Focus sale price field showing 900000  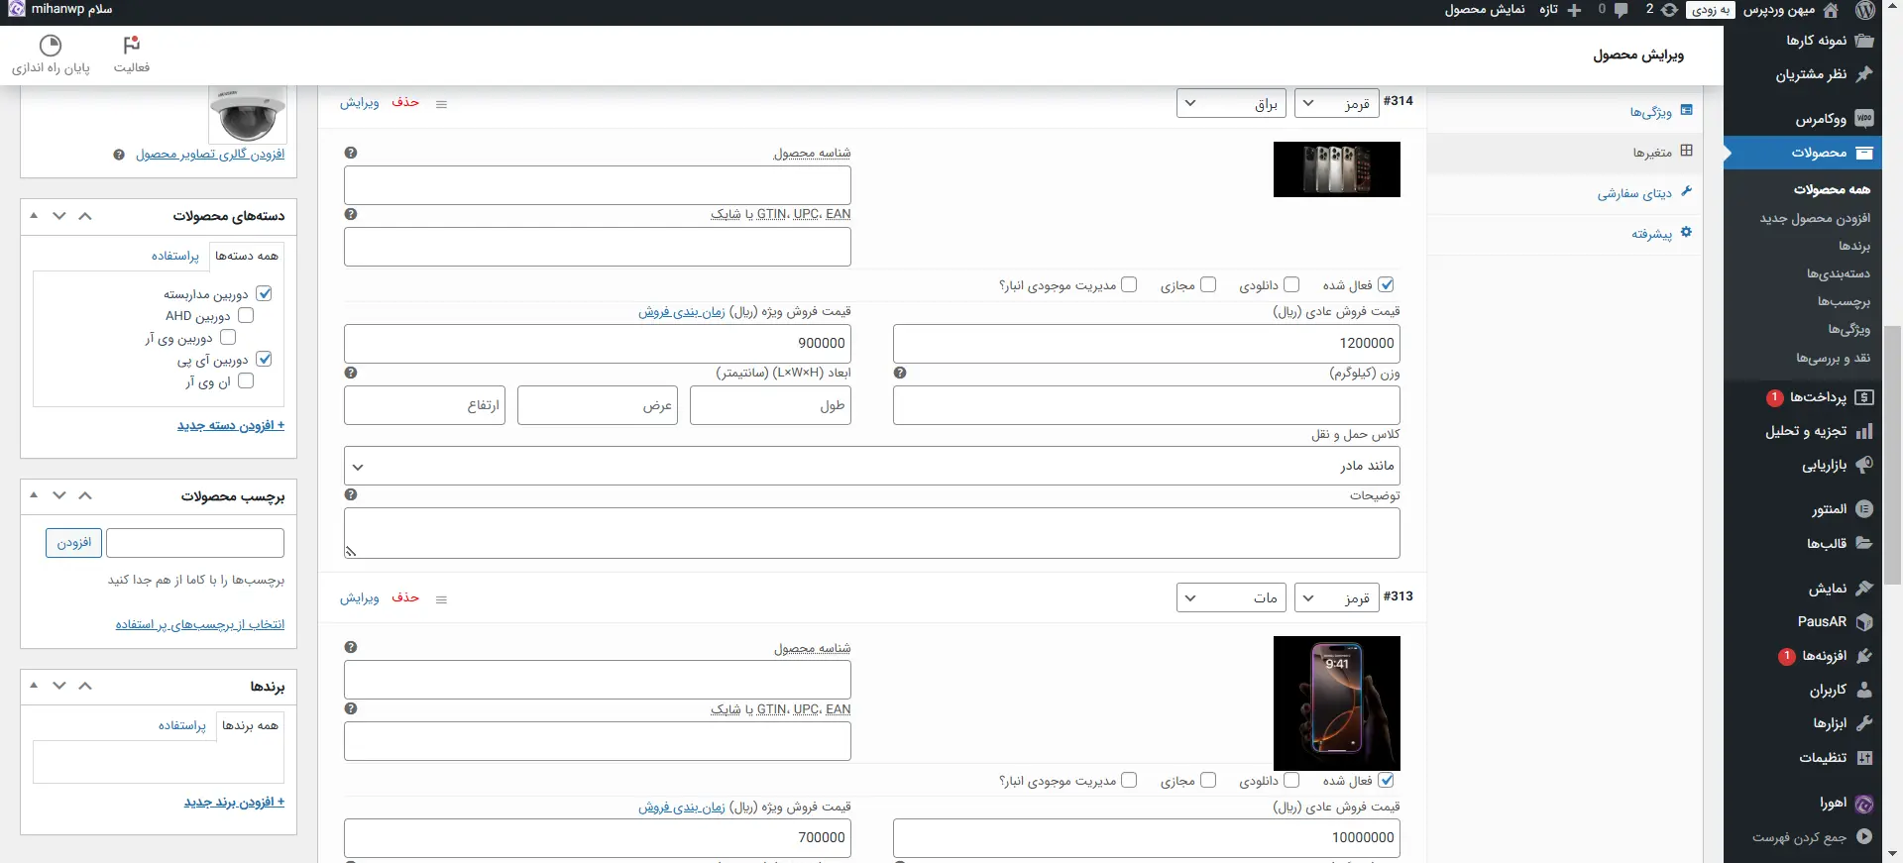(598, 343)
